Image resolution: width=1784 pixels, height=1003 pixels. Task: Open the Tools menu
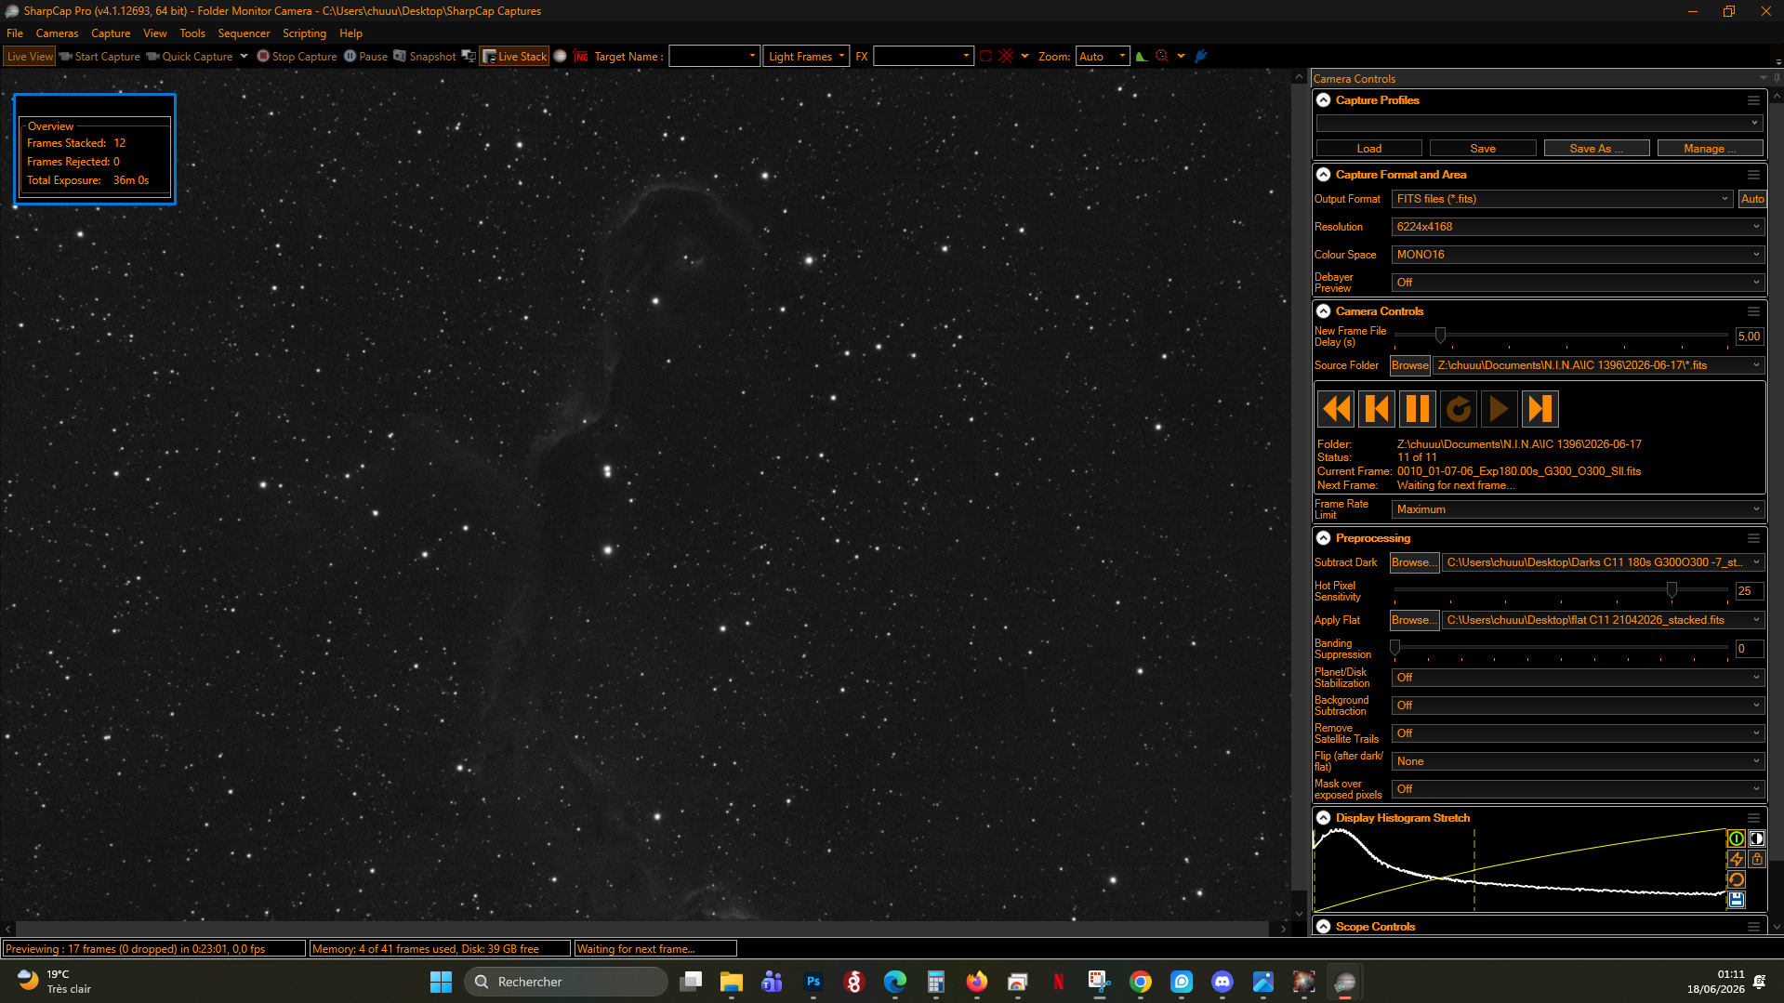coord(192,33)
